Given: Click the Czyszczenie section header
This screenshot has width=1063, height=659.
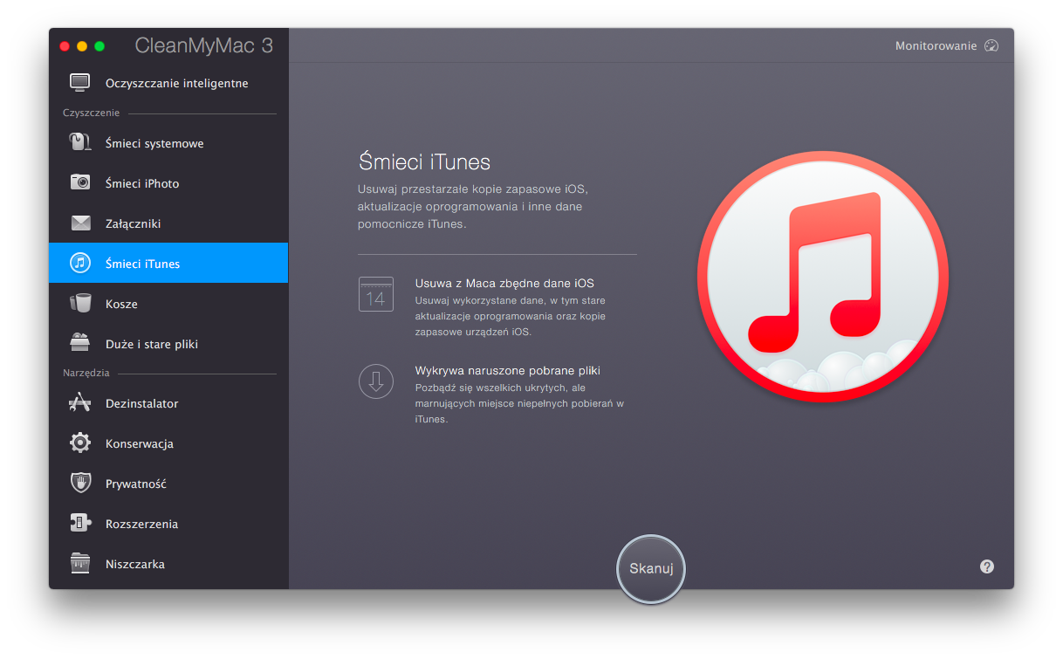Looking at the screenshot, I should [91, 113].
